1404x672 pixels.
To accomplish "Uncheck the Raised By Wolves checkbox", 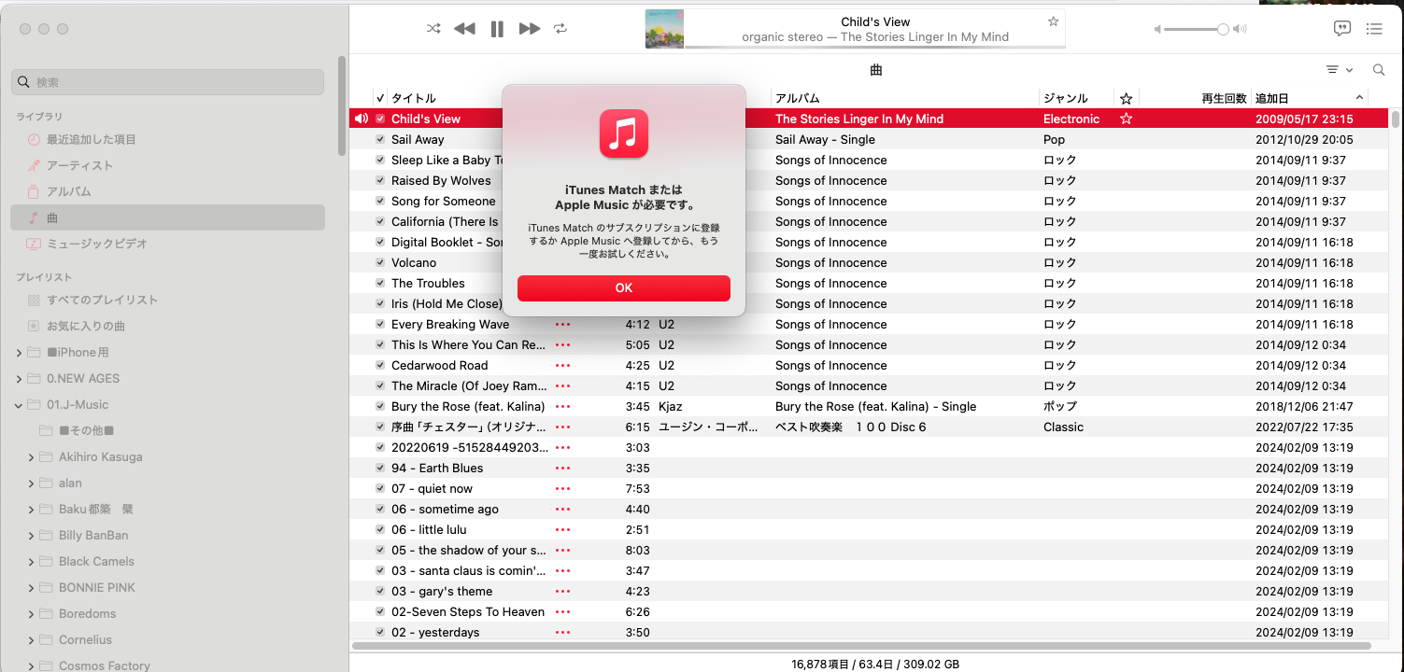I will (x=380, y=180).
